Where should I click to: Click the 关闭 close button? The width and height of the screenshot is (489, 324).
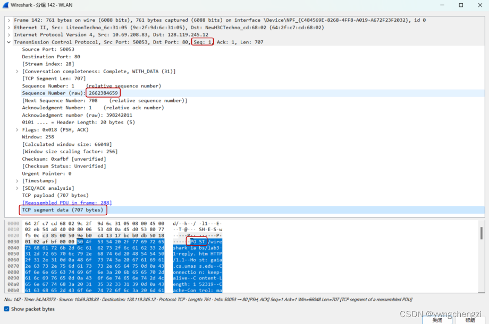click(437, 320)
